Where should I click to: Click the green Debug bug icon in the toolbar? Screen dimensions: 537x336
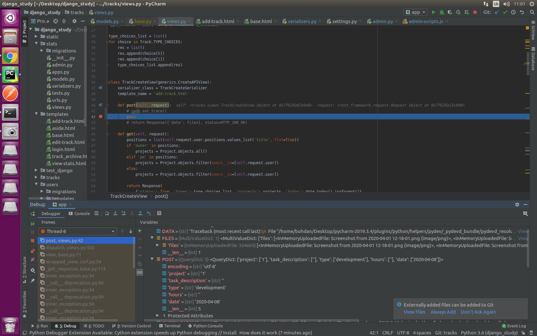tap(442, 12)
